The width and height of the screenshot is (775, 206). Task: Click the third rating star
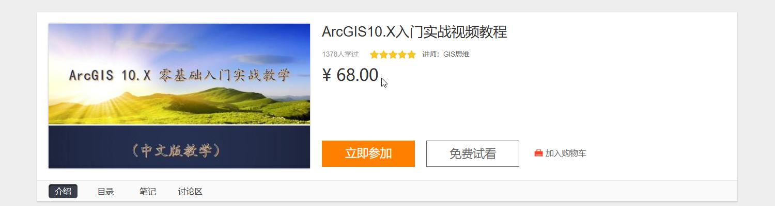393,55
